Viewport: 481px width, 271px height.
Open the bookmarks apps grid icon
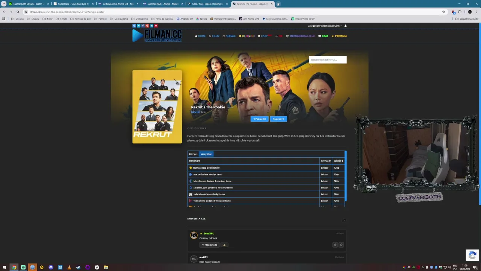tap(4, 18)
